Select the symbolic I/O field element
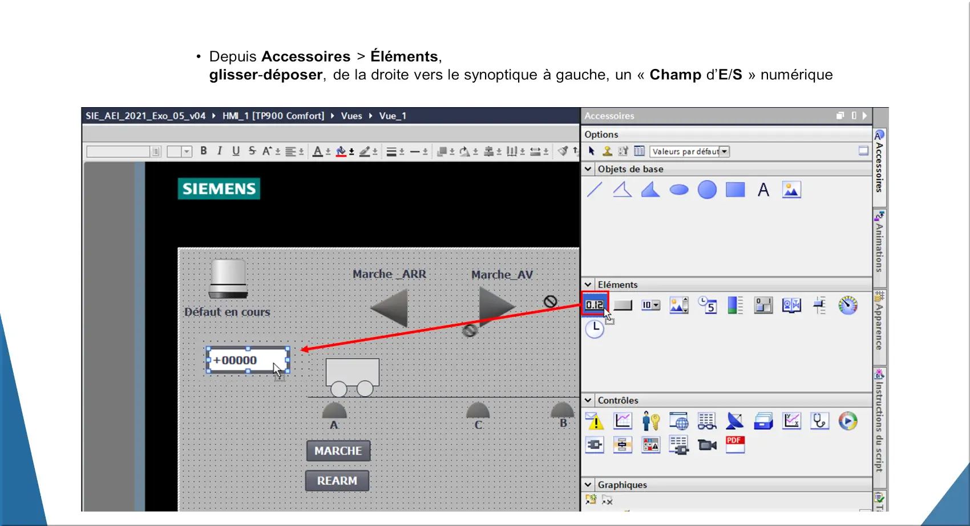970x526 pixels. click(650, 305)
